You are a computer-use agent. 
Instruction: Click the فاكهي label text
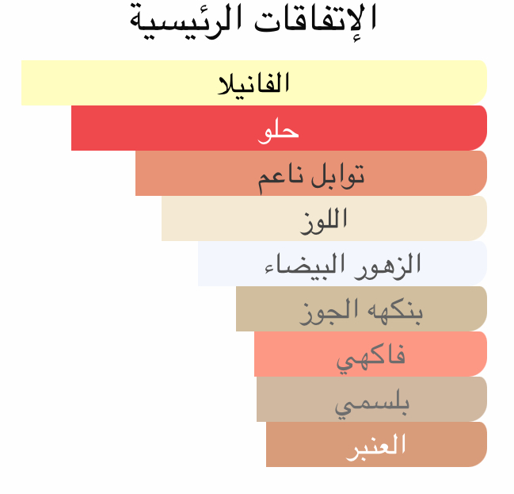[x=371, y=356]
